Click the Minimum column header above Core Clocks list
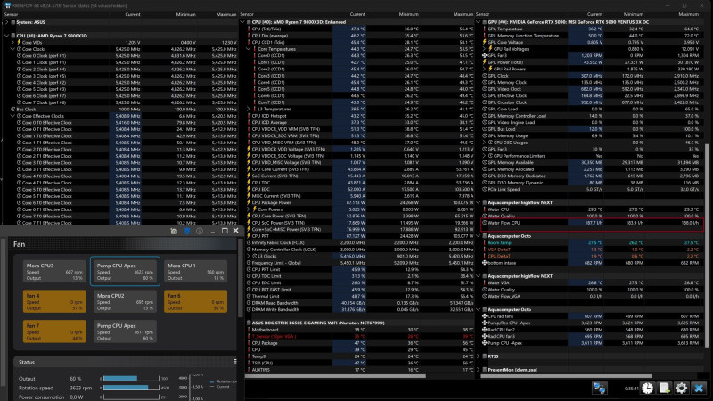This screenshot has height=401, width=713. tap(185, 14)
